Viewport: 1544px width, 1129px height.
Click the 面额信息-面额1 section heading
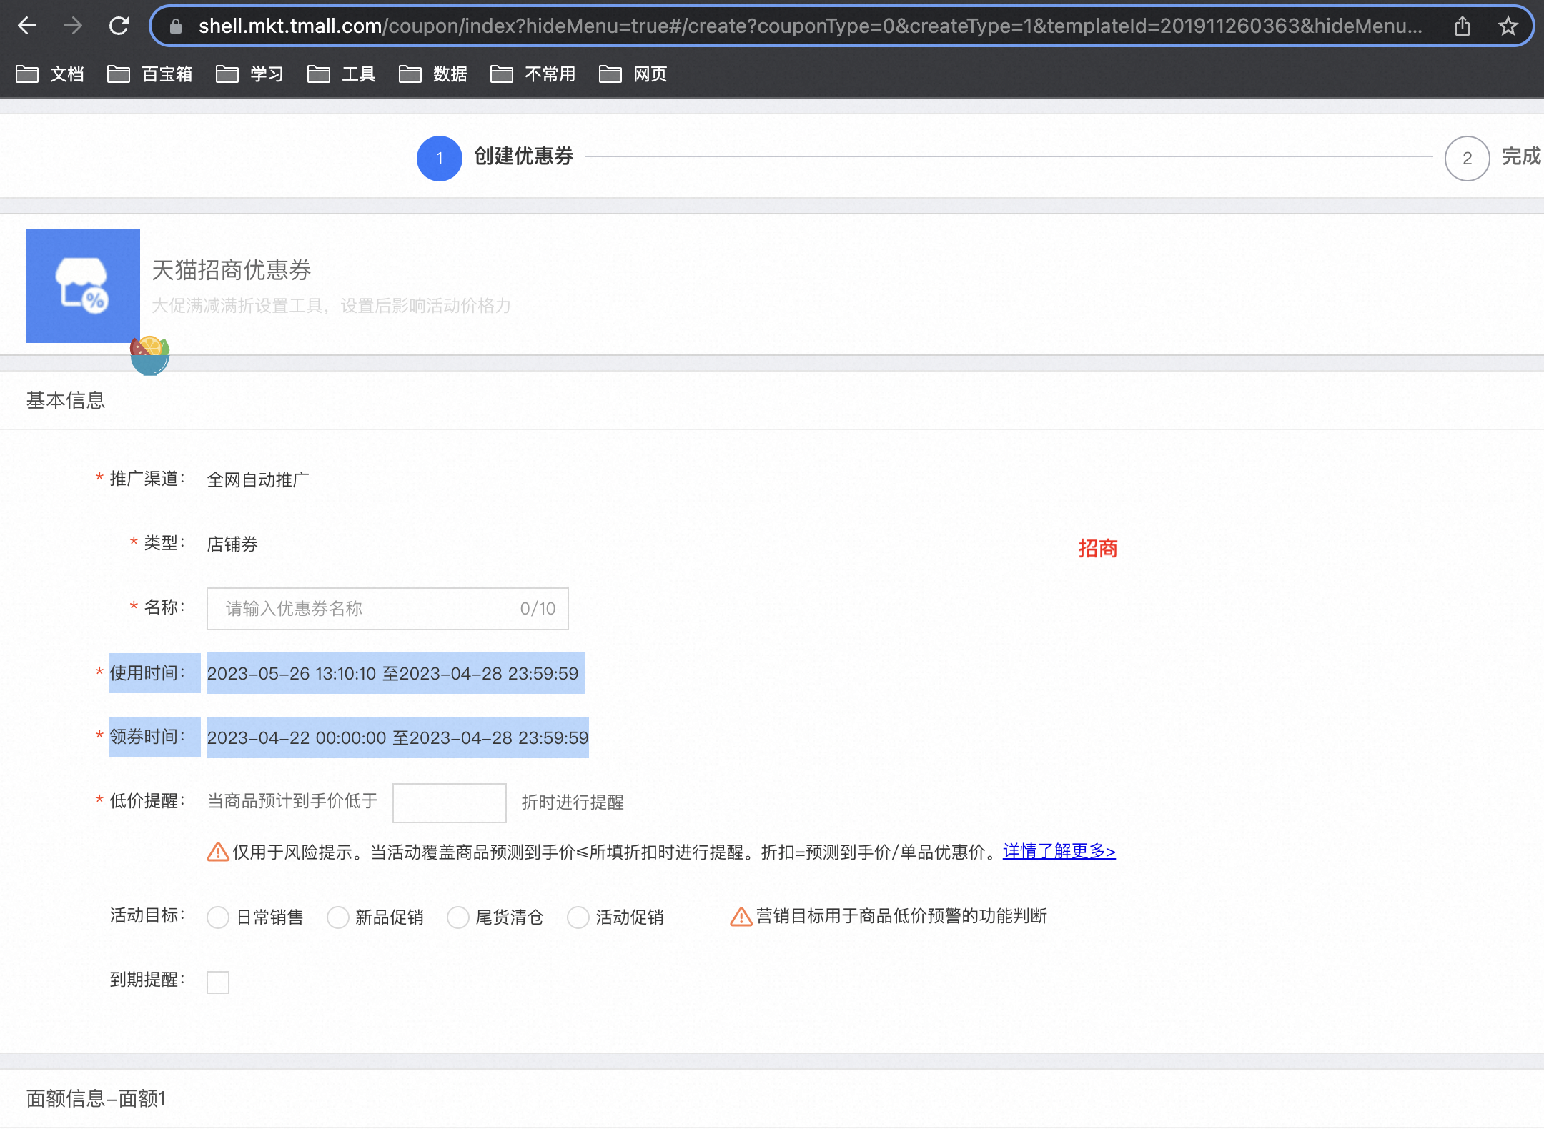coord(96,1098)
